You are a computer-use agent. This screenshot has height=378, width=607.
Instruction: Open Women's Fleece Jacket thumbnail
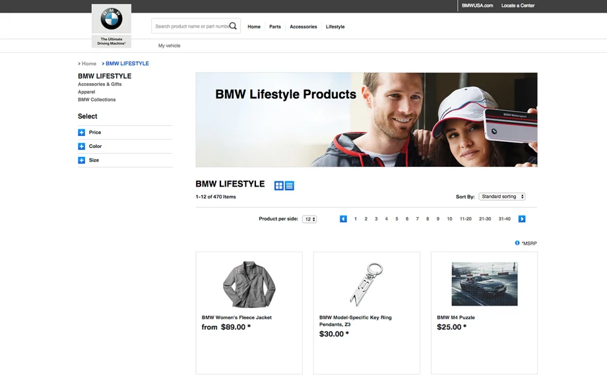(x=249, y=284)
